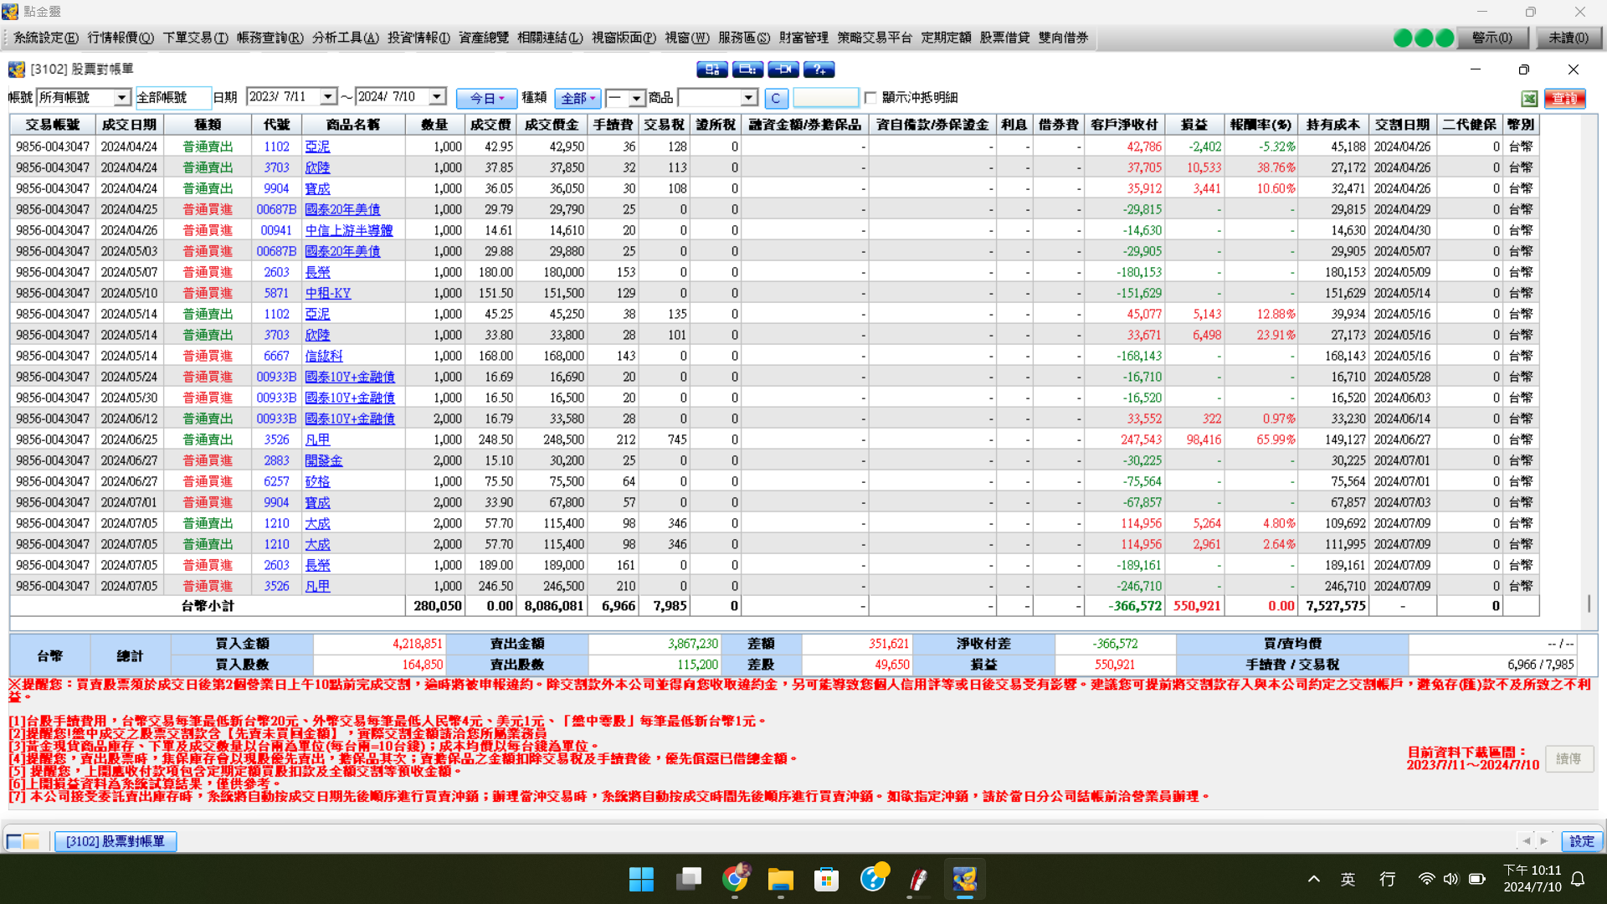Viewport: 1607px width, 904px height.
Task: Click the blue help question mark icon
Action: click(819, 69)
